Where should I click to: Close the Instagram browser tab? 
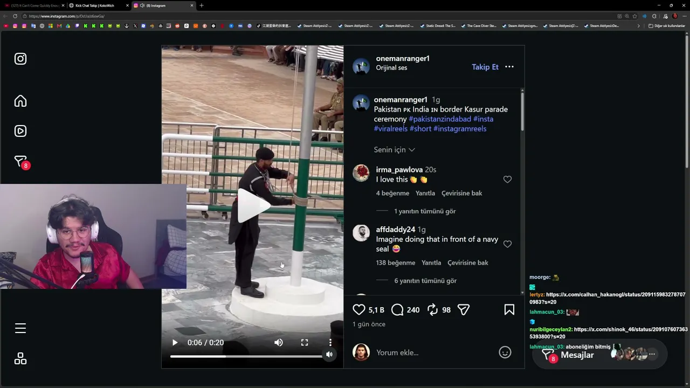(x=192, y=5)
